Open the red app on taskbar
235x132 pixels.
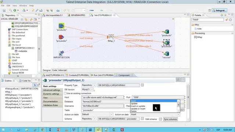point(122,129)
